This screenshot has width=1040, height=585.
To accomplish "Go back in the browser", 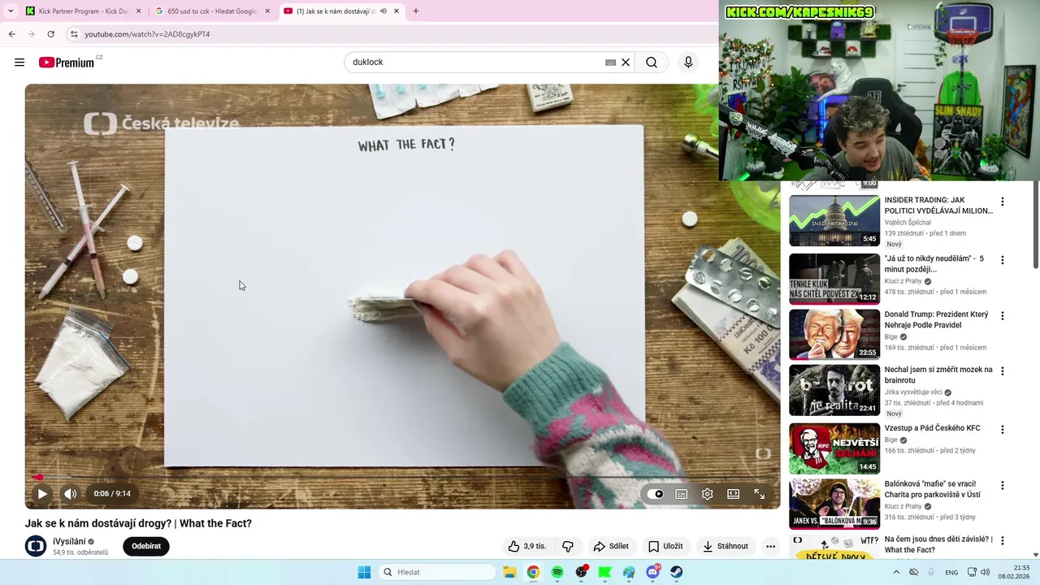I will point(11,34).
